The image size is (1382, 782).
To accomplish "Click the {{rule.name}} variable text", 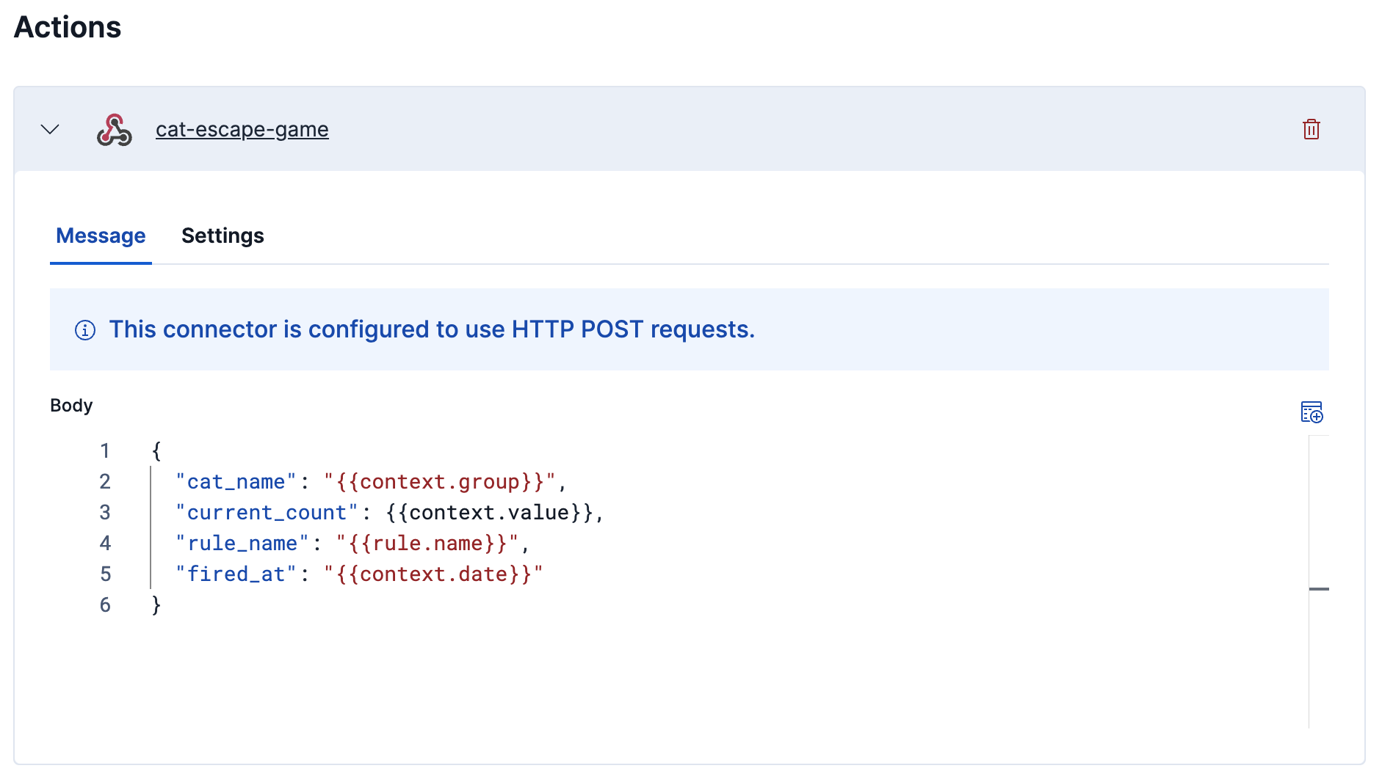I will [428, 543].
